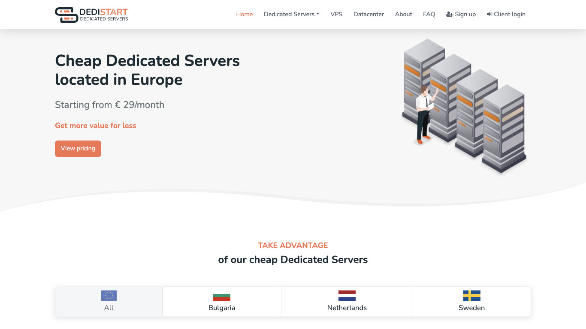The height and width of the screenshot is (329, 586).
Task: Select the Sweden flag icon
Action: pos(471,296)
